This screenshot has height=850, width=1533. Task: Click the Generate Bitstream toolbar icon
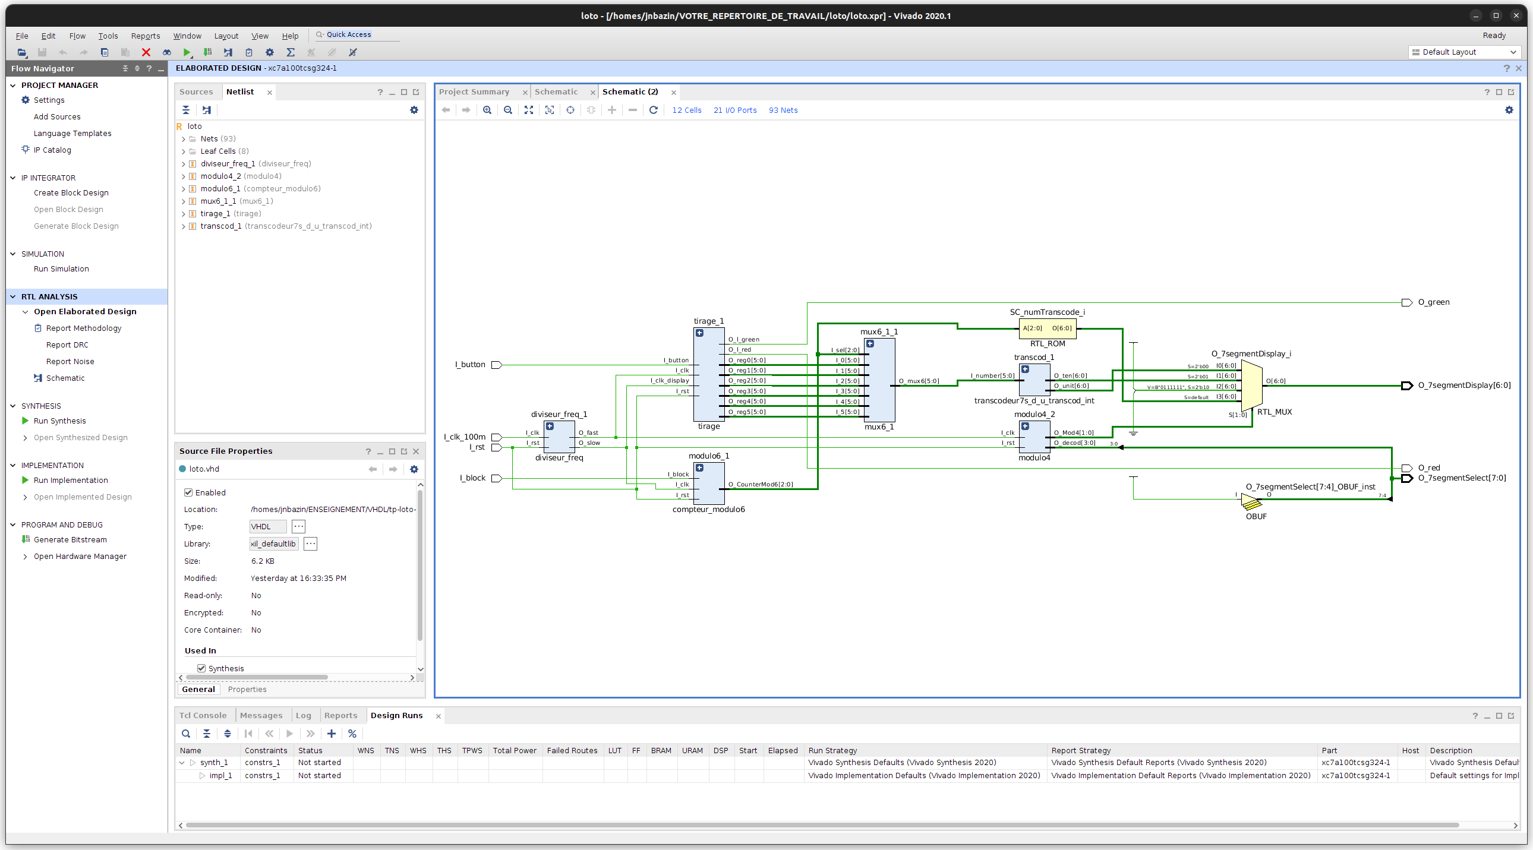(207, 52)
